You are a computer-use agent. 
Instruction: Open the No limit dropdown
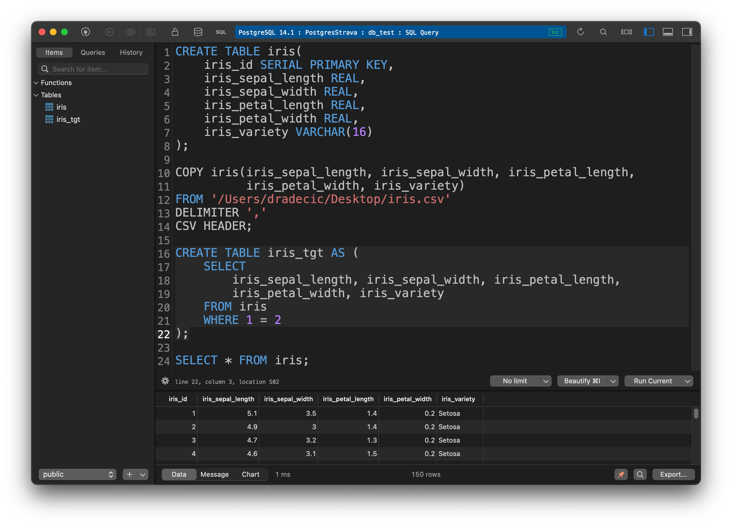(x=520, y=381)
